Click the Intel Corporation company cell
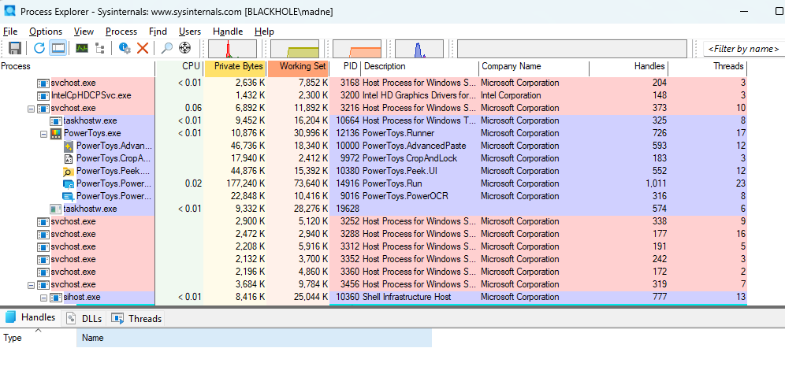Screen dimensions: 785x374 pos(511,95)
